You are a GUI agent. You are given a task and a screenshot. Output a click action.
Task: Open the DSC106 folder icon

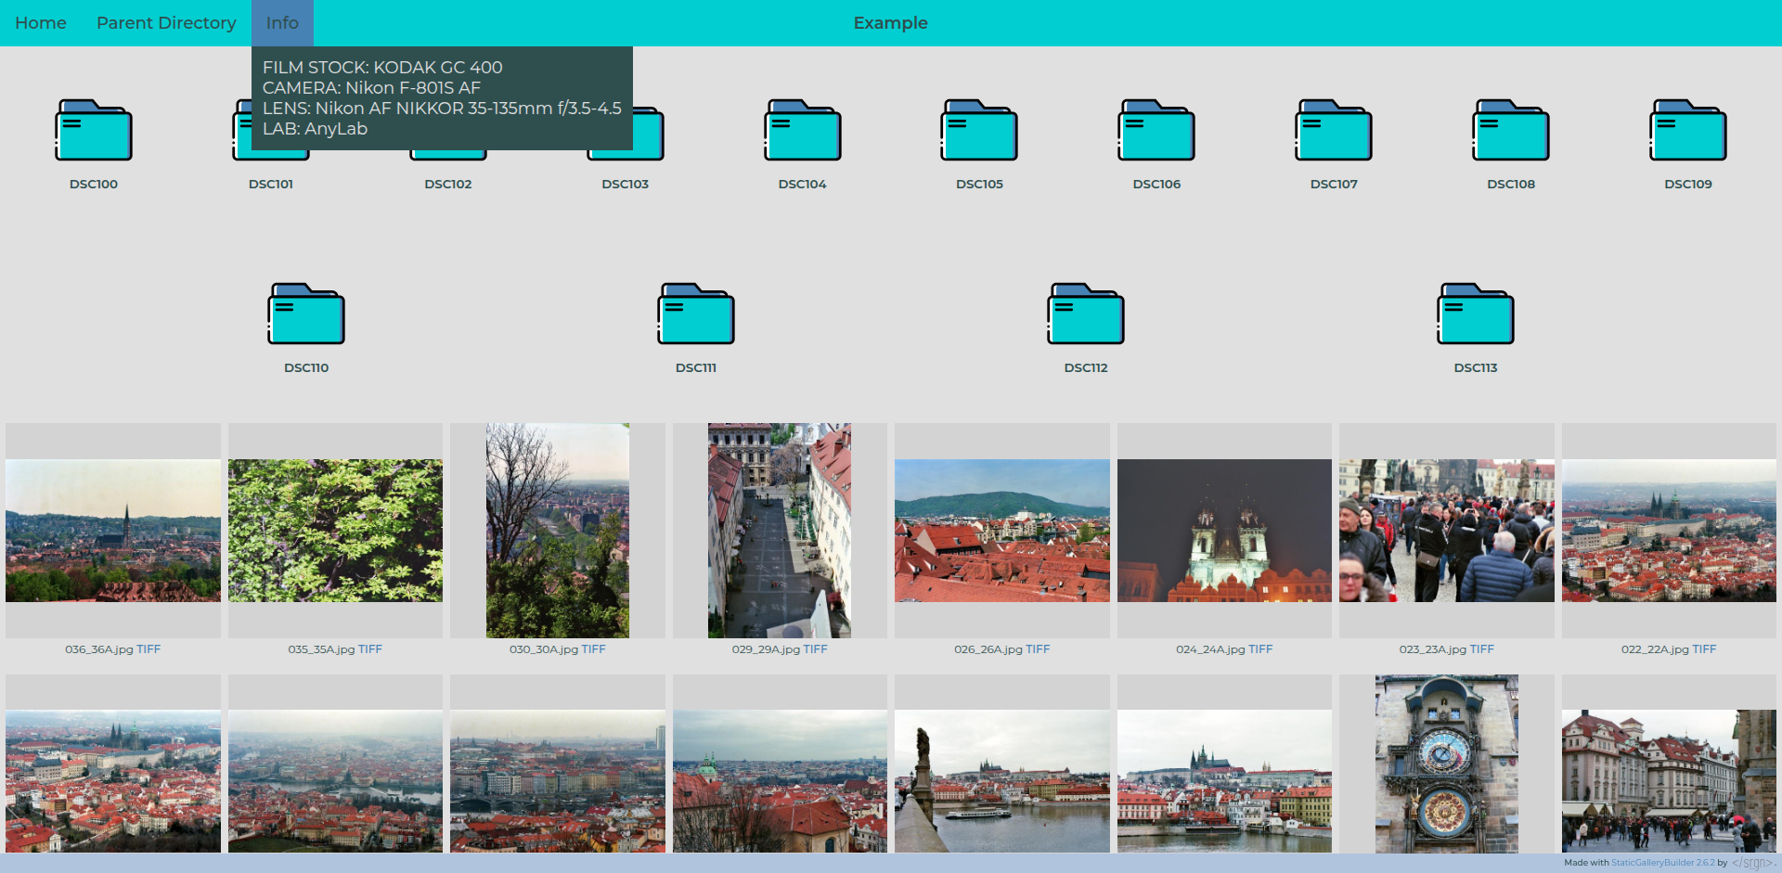point(1156,131)
